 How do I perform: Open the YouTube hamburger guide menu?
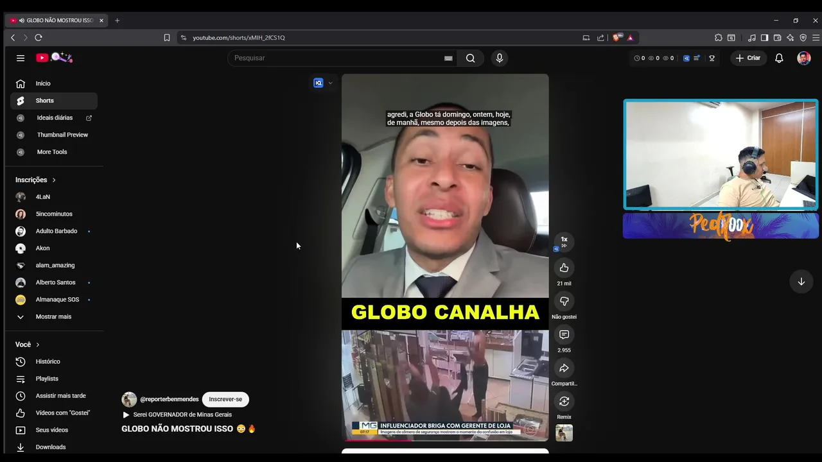[x=21, y=58]
